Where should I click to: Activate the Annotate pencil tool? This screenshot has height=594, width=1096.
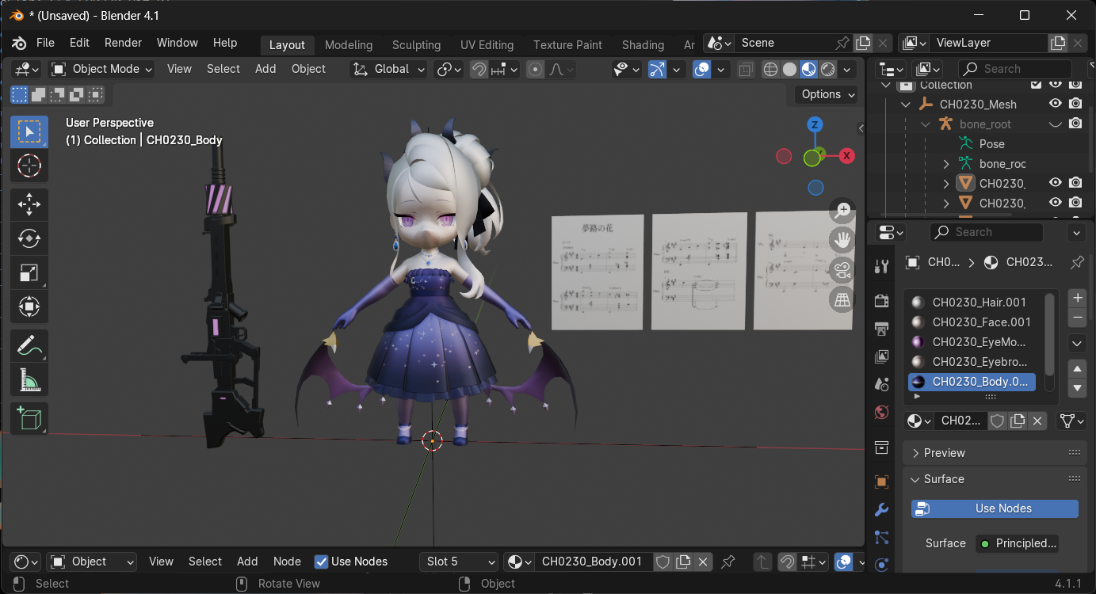29,345
